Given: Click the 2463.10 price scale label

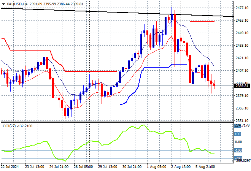Looking at the screenshot, I should pos(242,20).
